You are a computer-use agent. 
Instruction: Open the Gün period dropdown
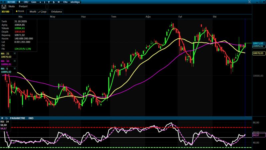click(34, 2)
